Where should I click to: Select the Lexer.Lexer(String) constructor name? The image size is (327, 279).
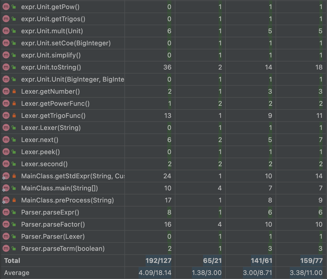(x=51, y=128)
